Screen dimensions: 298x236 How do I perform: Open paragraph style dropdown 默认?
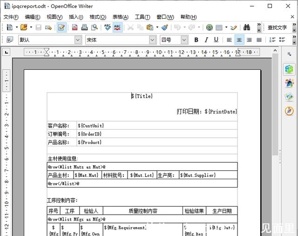point(78,40)
